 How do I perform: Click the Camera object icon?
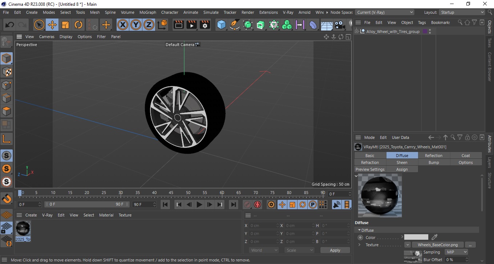click(x=339, y=25)
